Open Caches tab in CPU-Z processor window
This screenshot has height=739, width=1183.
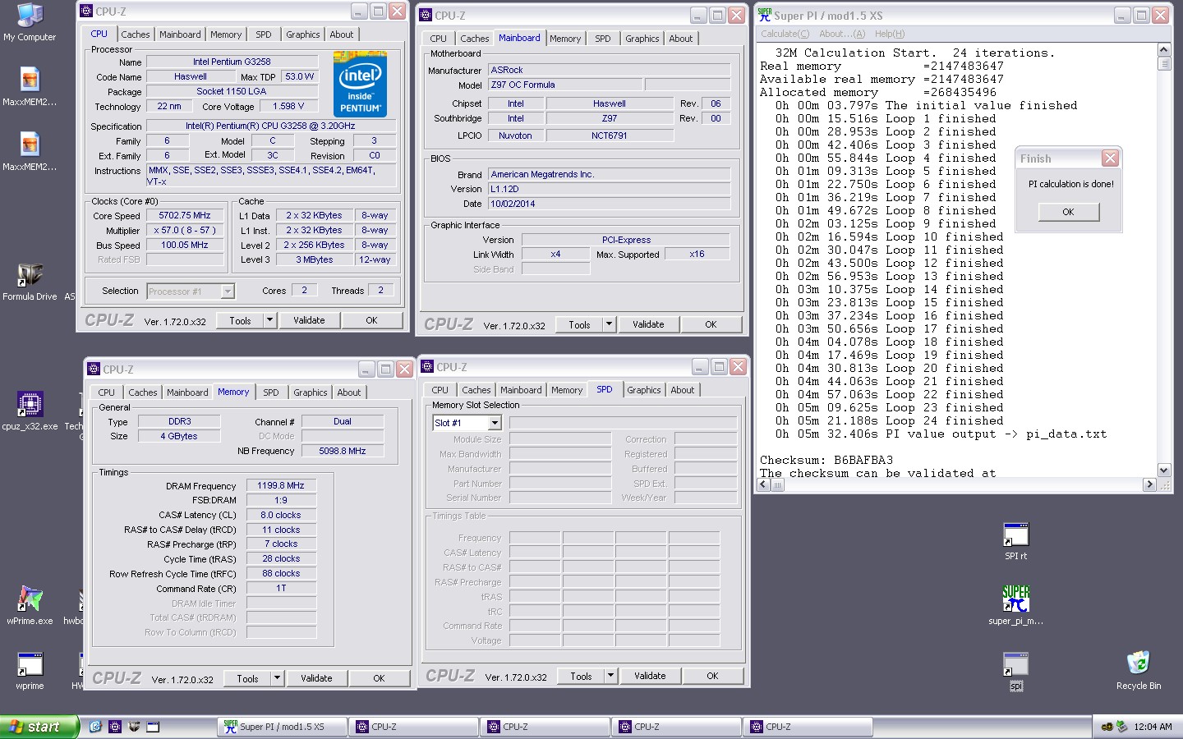pyautogui.click(x=136, y=34)
